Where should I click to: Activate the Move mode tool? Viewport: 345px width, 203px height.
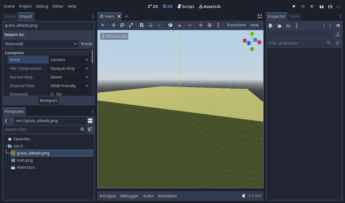tap(114, 25)
